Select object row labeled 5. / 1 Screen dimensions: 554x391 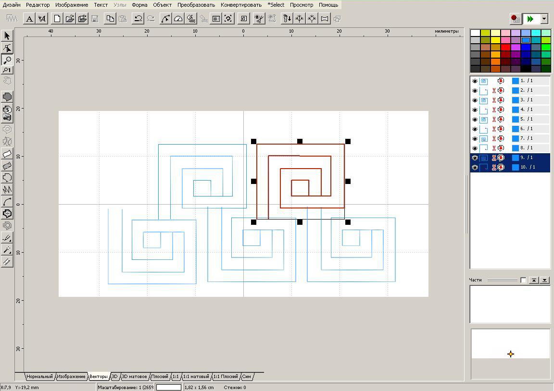click(510, 119)
